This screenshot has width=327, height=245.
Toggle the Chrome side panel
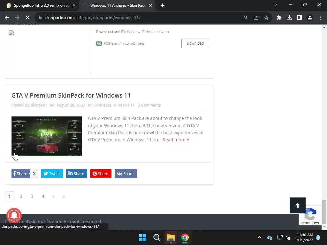click(x=300, y=18)
